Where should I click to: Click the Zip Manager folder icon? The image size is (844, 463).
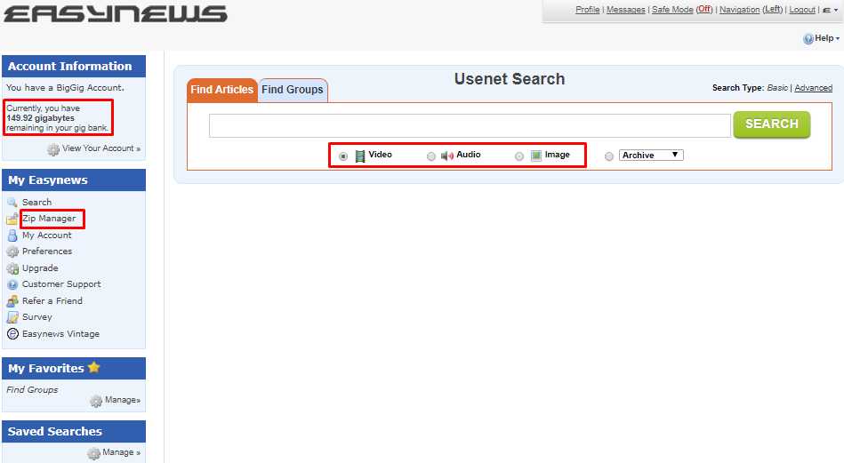[12, 219]
